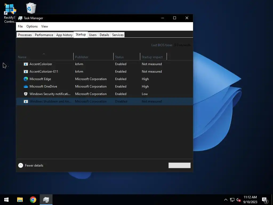The width and height of the screenshot is (273, 205).
Task: Sort by the Status column header
Action: tap(127, 57)
